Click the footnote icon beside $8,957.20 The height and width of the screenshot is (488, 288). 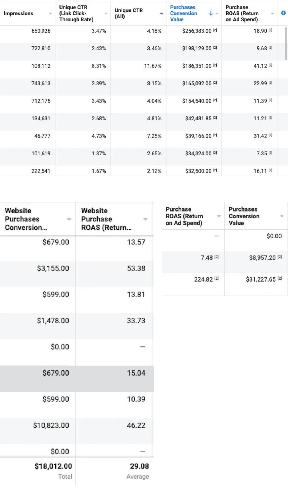tap(279, 257)
